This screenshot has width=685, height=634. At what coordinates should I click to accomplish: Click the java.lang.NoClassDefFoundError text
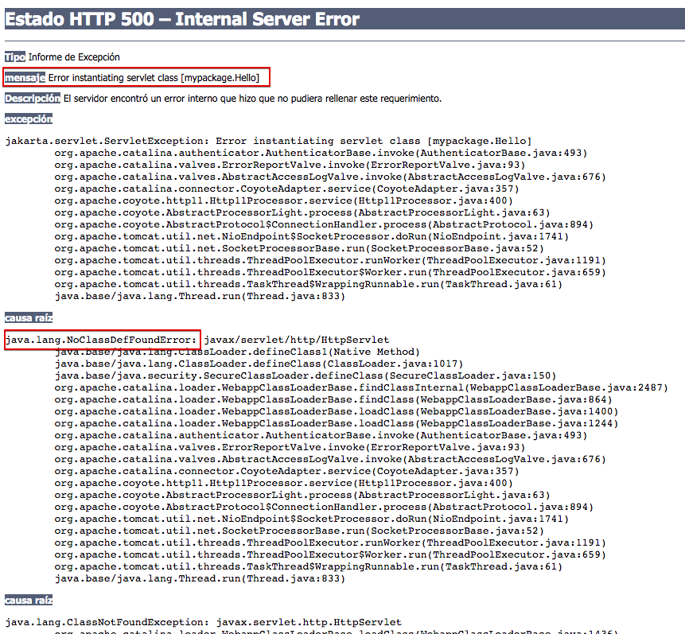[101, 340]
